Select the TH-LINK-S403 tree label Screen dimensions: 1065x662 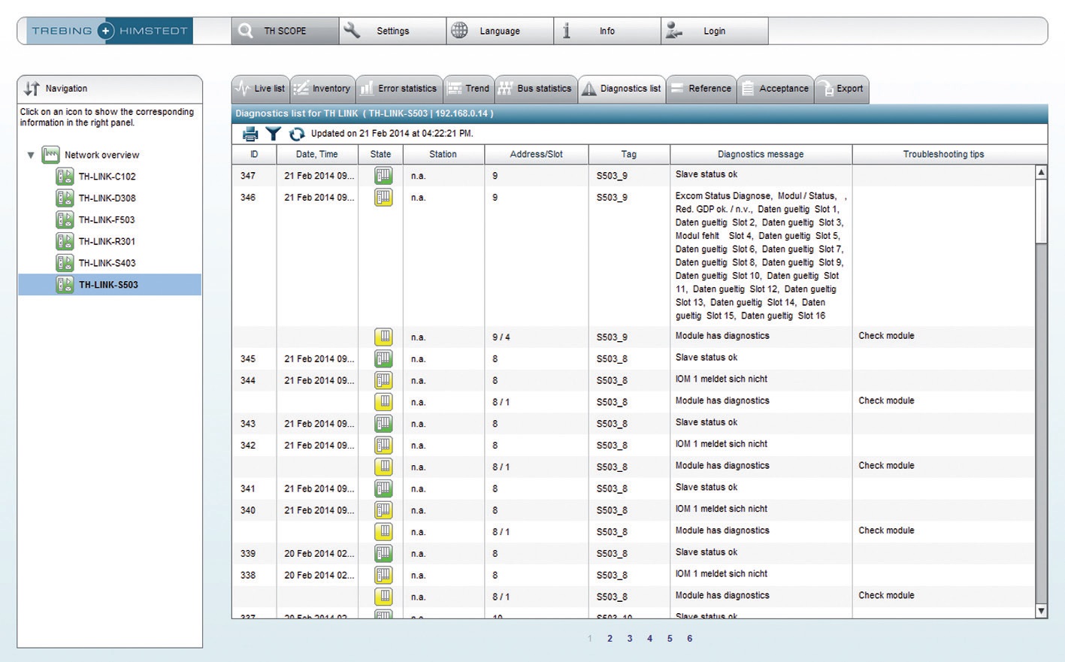(107, 263)
